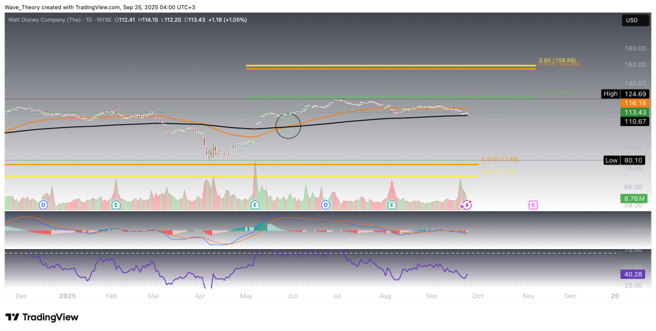Click the orange 116.18 price label

[x=635, y=103]
